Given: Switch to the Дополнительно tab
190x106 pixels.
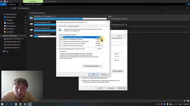Looking at the screenshot, I should coord(73,26).
